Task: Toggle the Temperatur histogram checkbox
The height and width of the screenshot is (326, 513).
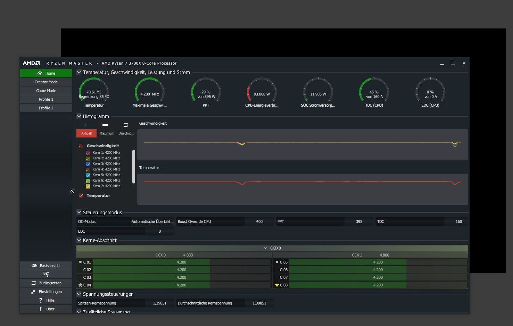Action: click(81, 195)
